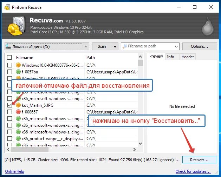Click the Recuva.com title in header
Image resolution: width=221 pixels, height=177 pixels.
tap(46, 20)
